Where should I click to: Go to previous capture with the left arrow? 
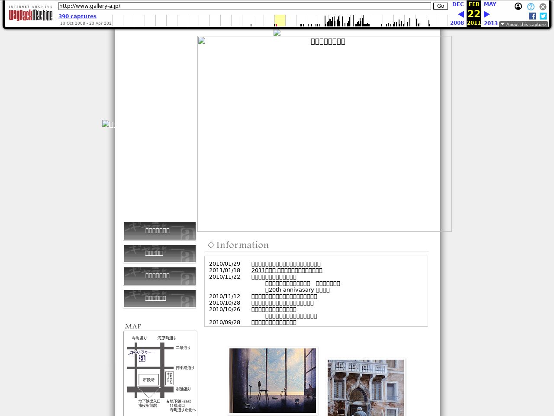pyautogui.click(x=461, y=14)
